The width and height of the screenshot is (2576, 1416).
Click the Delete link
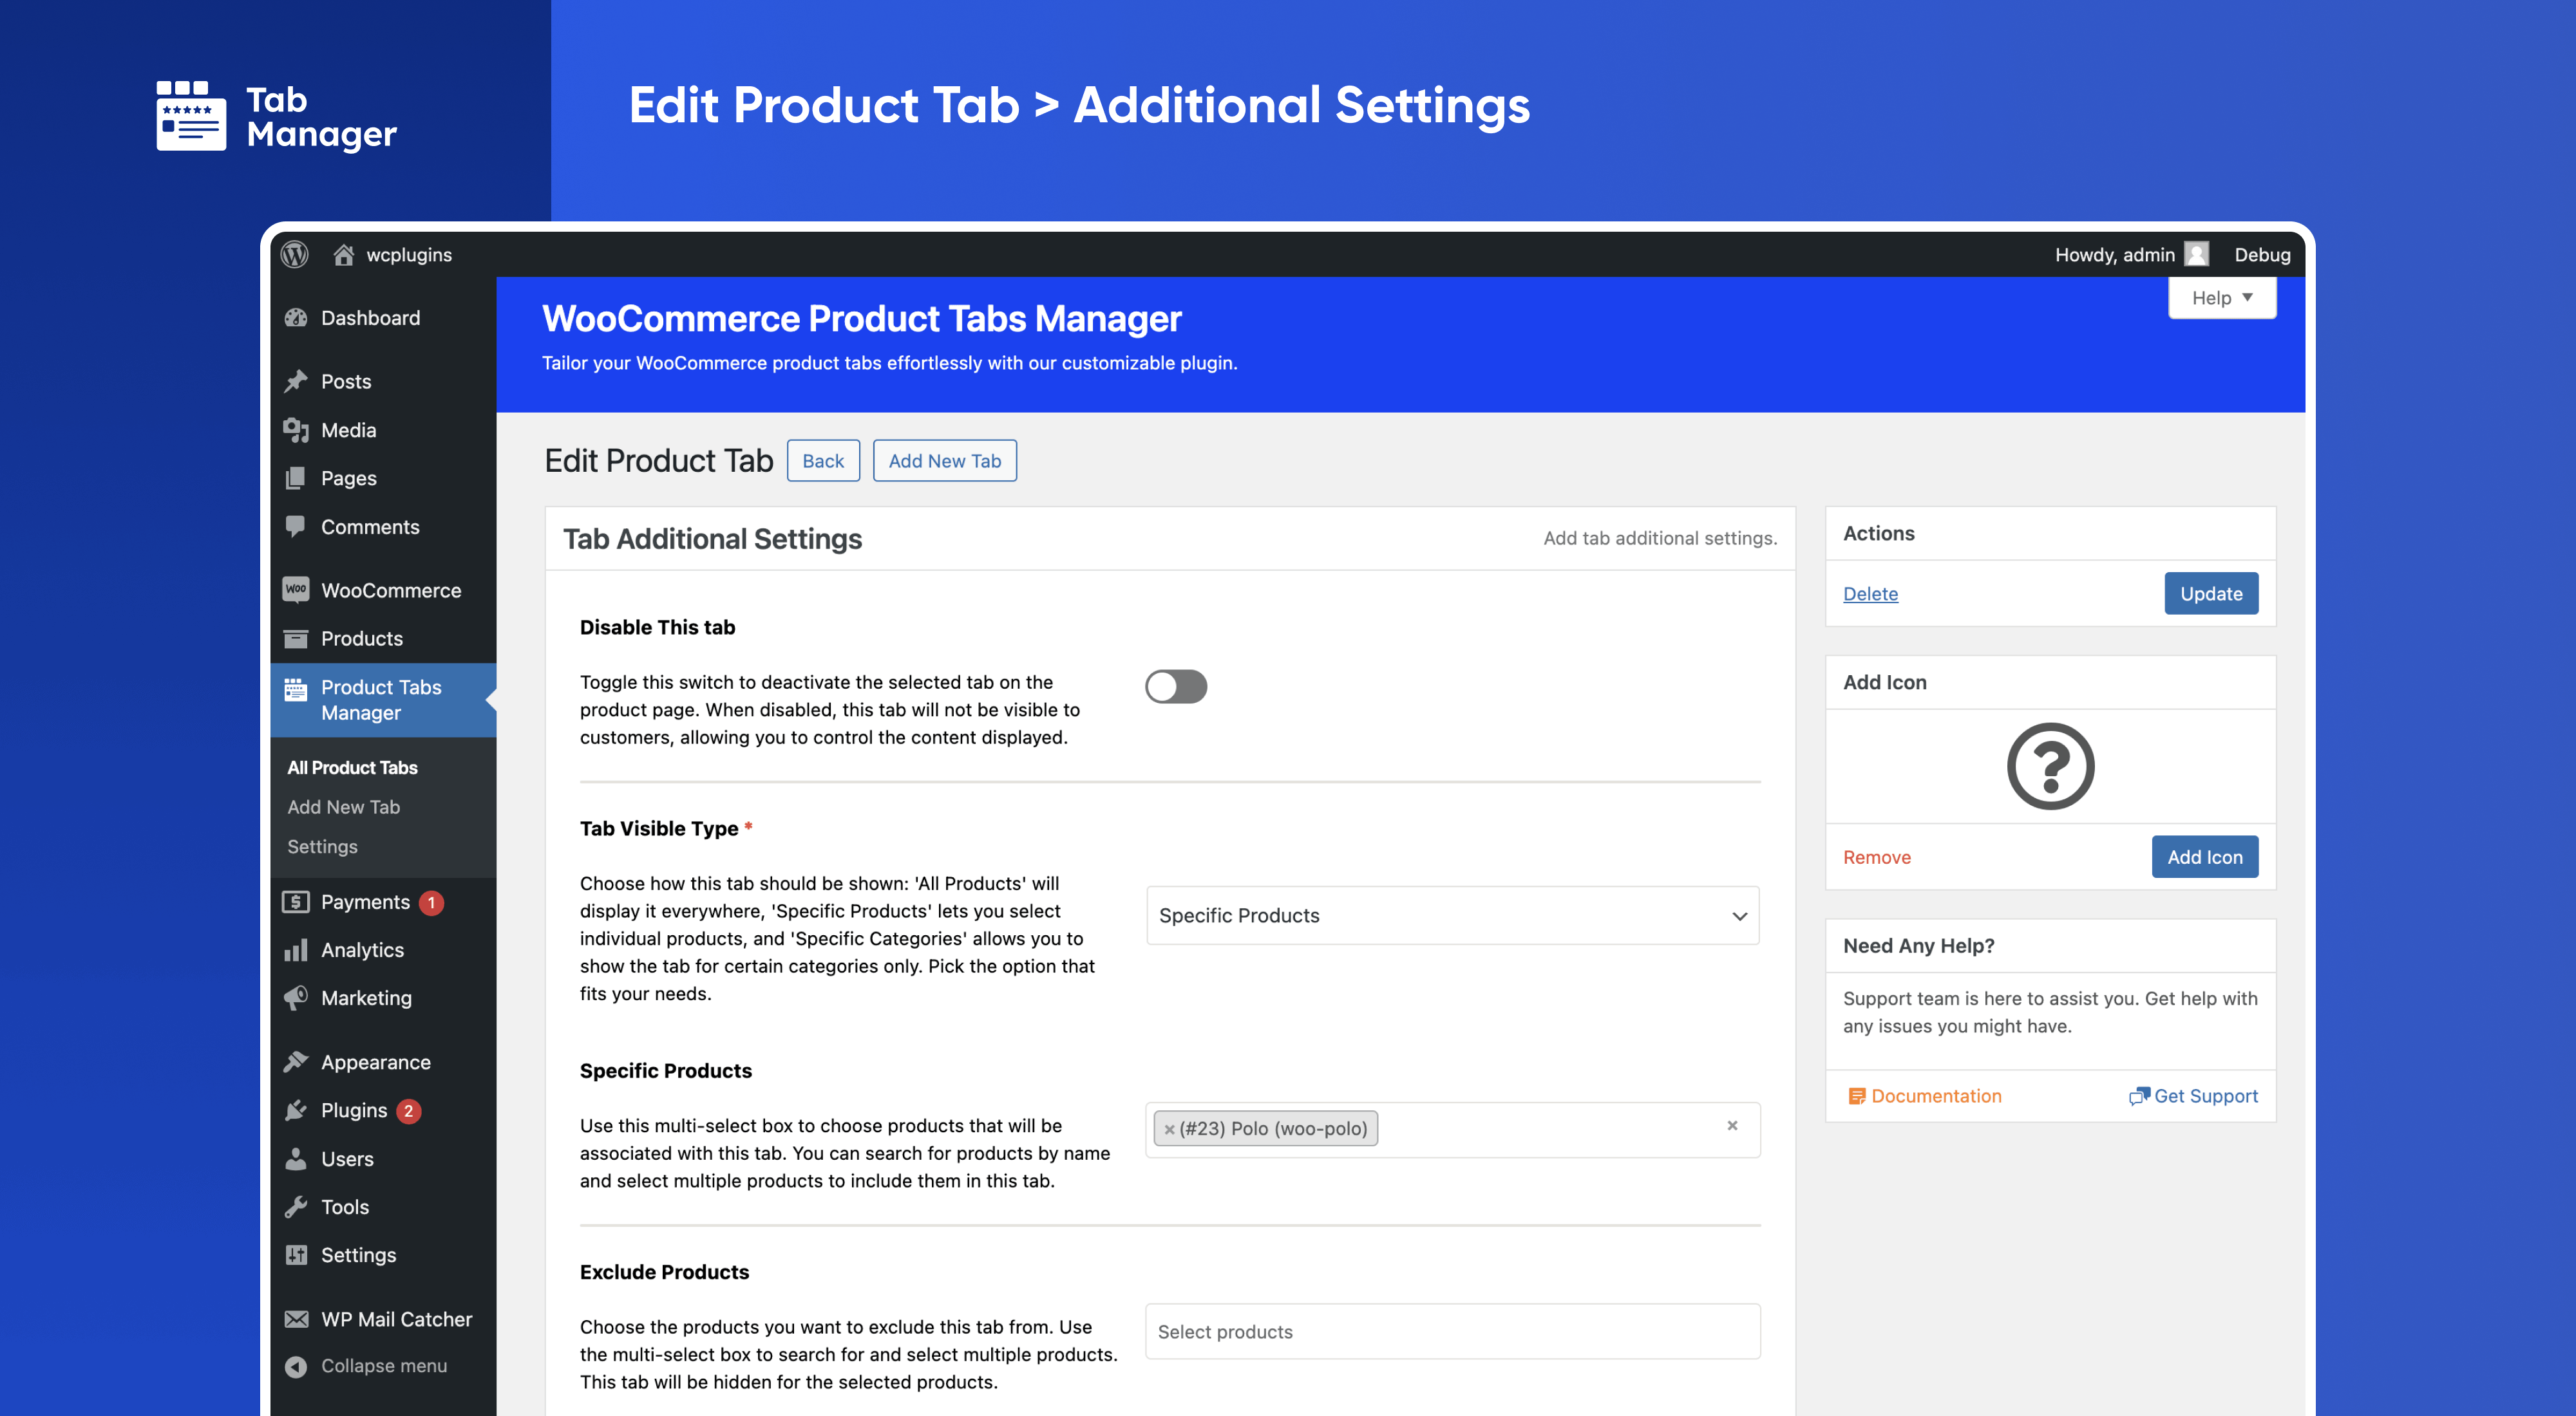tap(1870, 593)
